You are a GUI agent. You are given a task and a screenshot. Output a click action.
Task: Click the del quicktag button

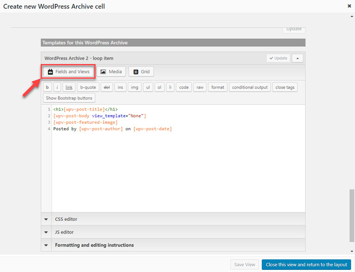106,87
